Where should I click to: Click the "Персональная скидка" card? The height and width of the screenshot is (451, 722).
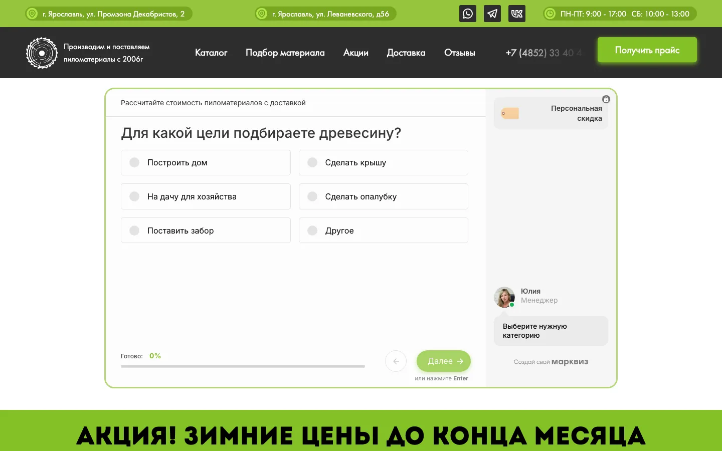[551, 113]
